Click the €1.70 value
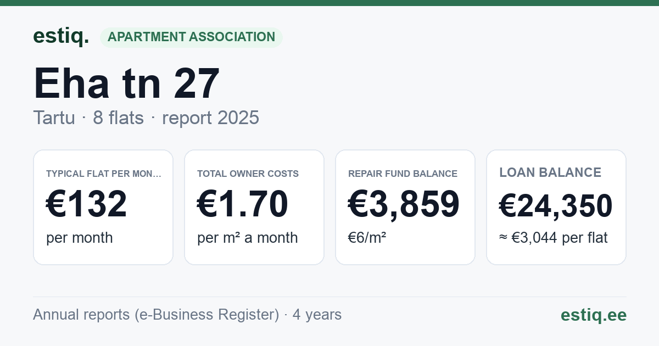The image size is (659, 346). [243, 204]
